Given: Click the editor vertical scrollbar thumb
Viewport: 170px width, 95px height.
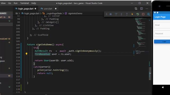Looking at the screenshot, I should [150, 73].
